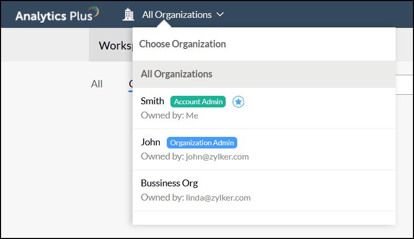The width and height of the screenshot is (414, 239).
Task: Collapse the All Organizations dropdown chevron
Action: point(220,15)
